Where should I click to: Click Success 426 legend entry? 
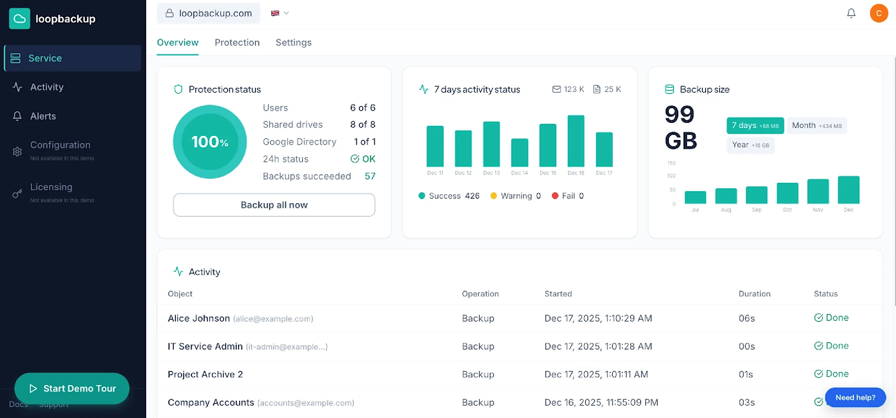click(449, 196)
